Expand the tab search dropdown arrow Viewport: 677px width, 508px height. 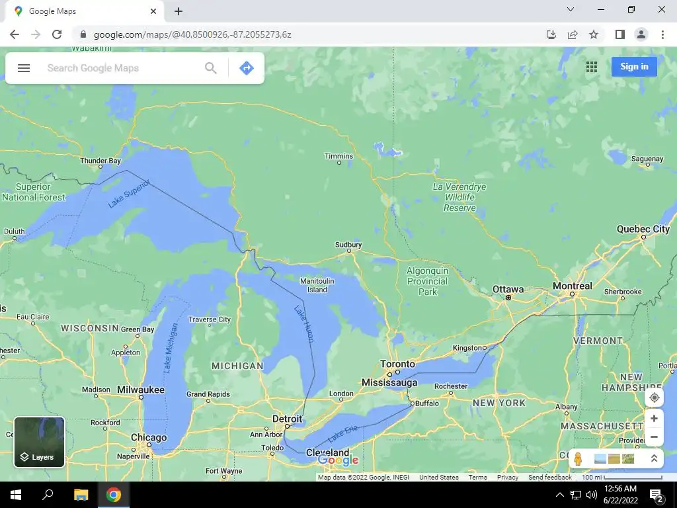(571, 9)
